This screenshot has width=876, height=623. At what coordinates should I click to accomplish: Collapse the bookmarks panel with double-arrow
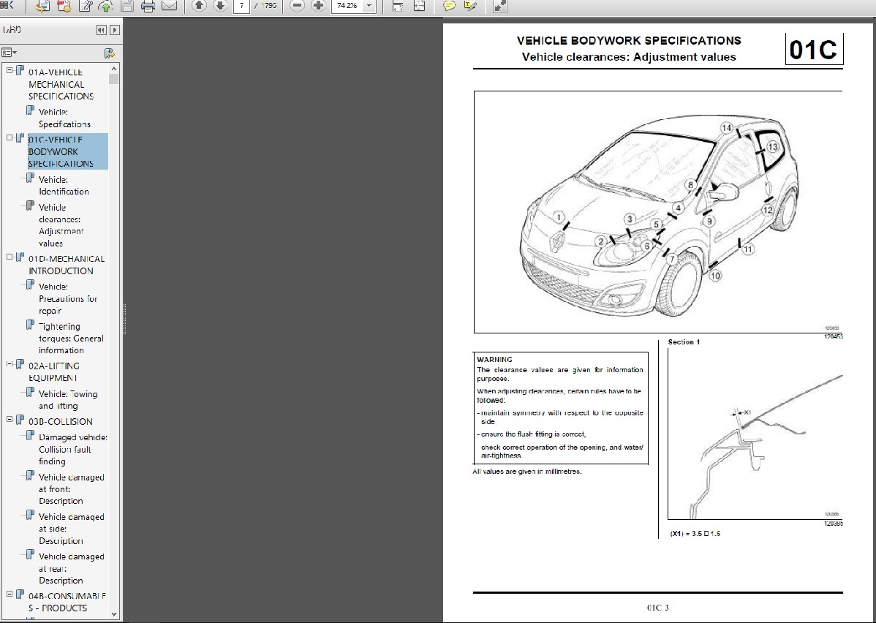pyautogui.click(x=101, y=30)
